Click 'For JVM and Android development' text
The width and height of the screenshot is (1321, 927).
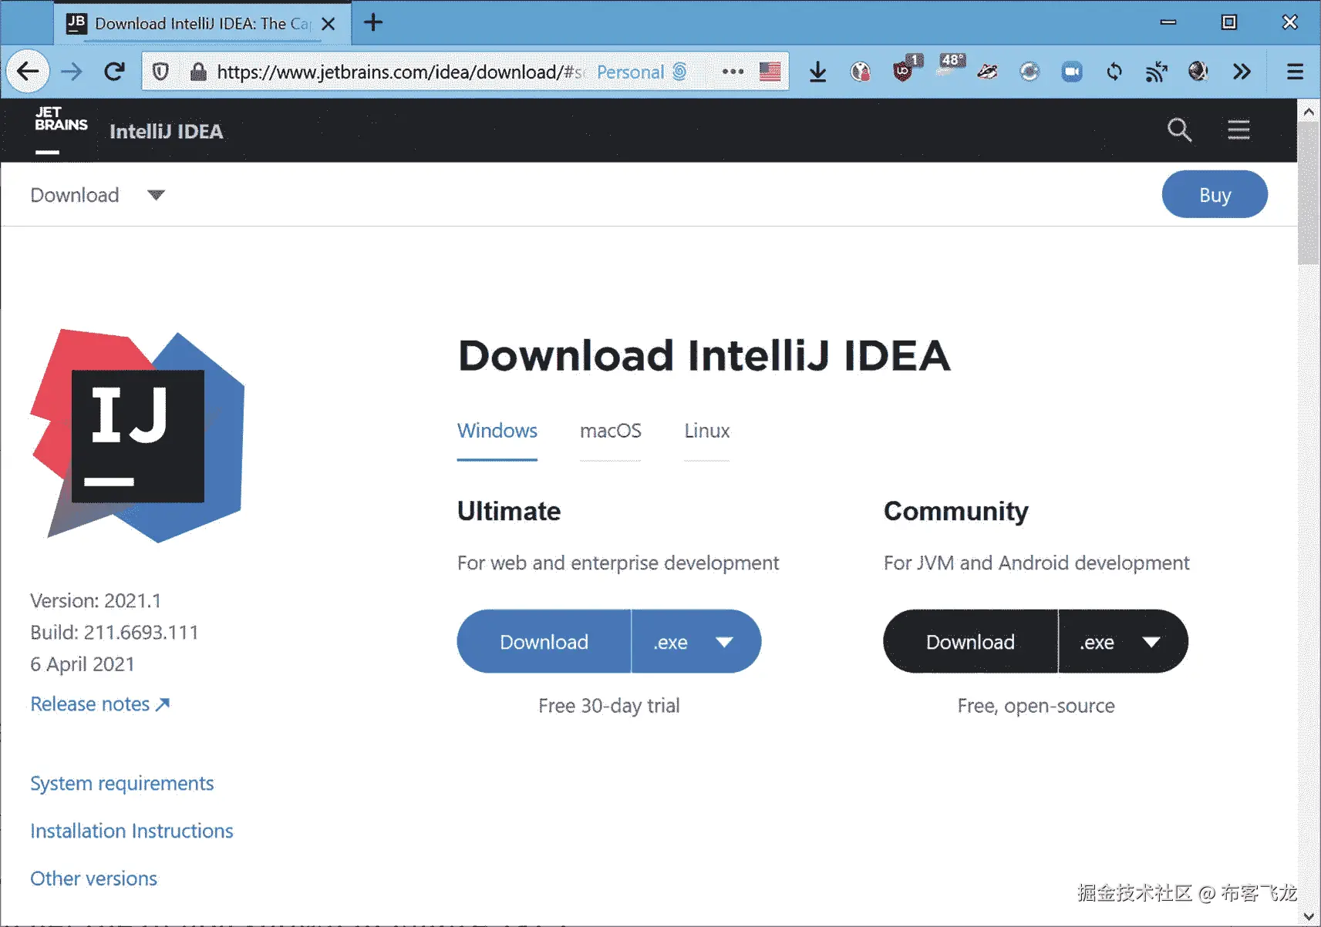(1036, 563)
